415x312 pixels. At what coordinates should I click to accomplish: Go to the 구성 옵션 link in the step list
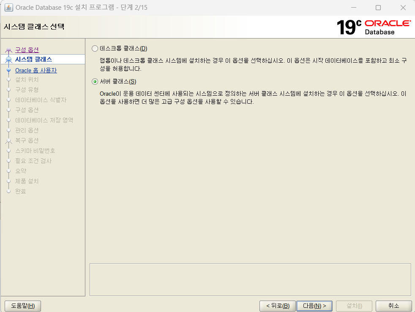[x=27, y=50]
